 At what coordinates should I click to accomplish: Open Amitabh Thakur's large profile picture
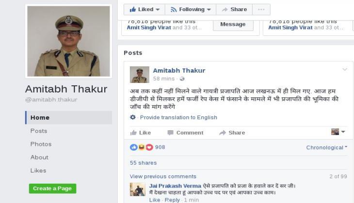(69, 41)
